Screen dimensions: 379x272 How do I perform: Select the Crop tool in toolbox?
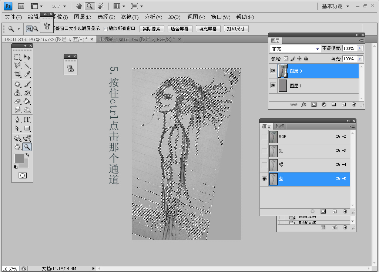coord(17,74)
